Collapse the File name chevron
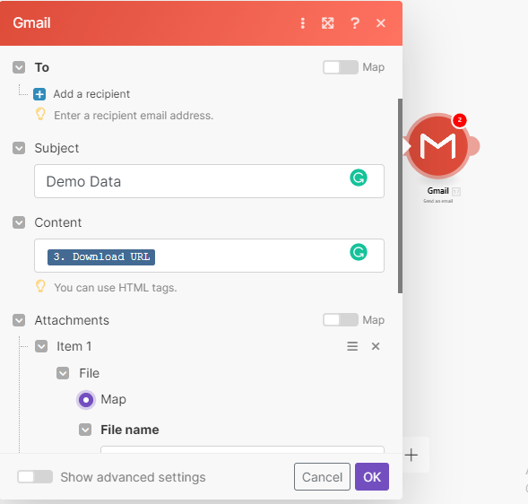The height and width of the screenshot is (504, 528). [x=85, y=430]
